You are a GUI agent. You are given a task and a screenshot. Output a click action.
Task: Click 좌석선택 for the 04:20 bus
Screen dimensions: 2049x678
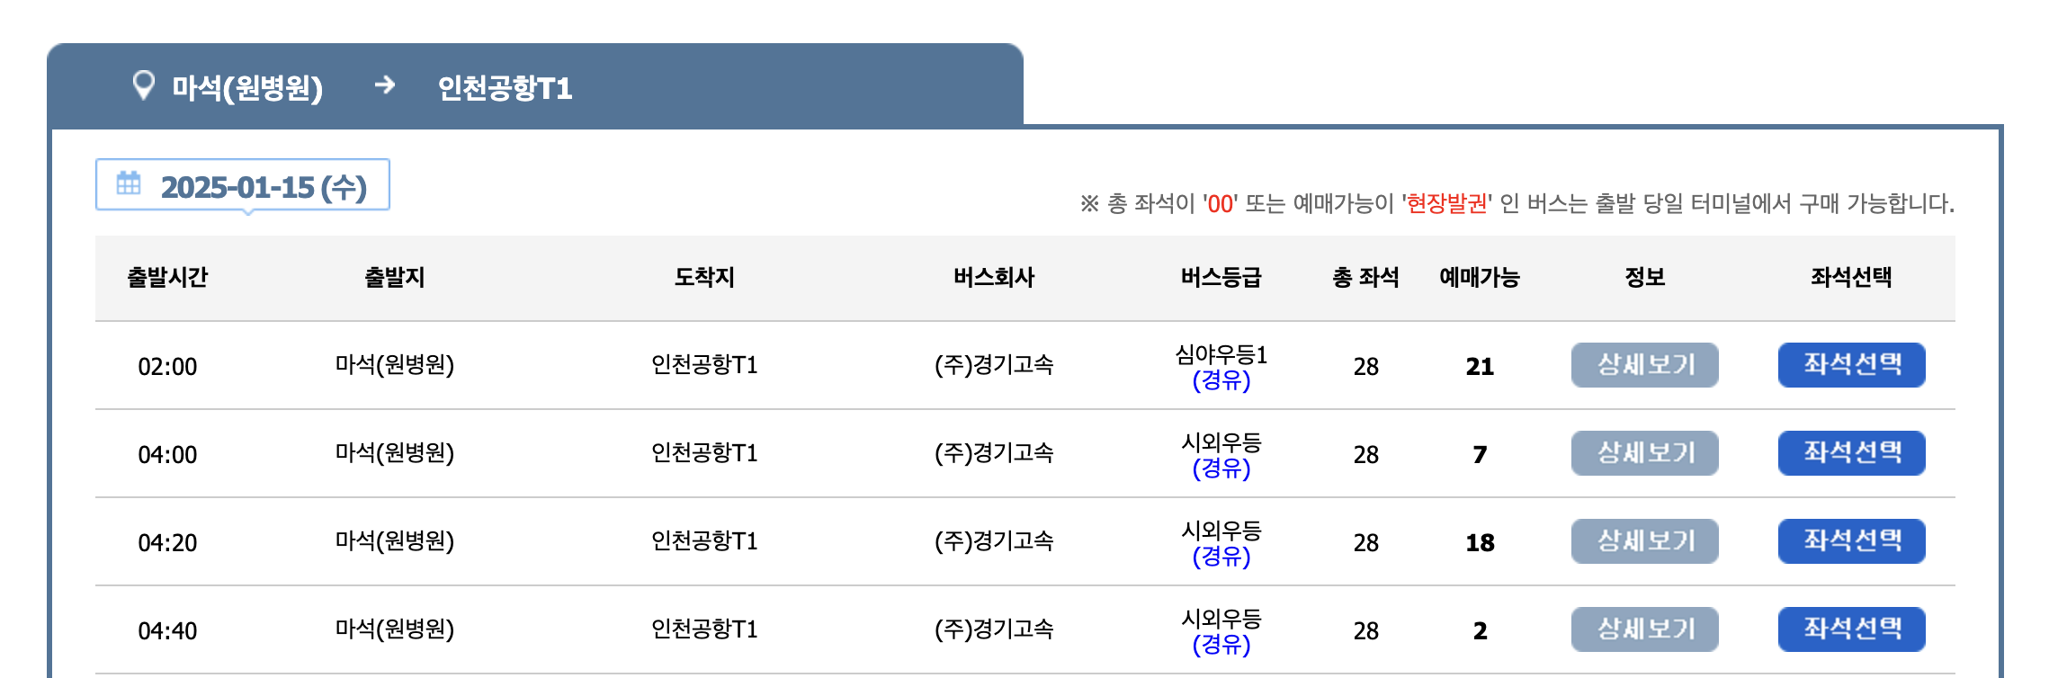coord(1850,540)
